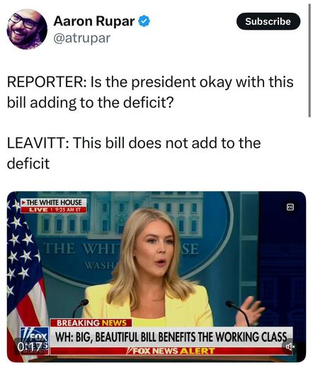This screenshot has width=313, height=369.
Task: Open Aaron Rupar's profile picture
Action: coord(27,29)
